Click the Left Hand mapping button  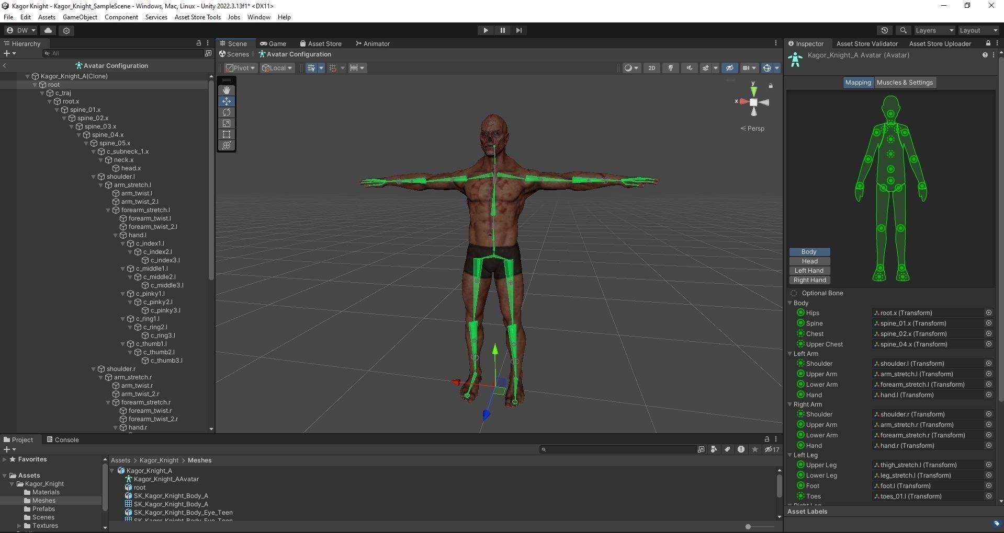point(809,271)
